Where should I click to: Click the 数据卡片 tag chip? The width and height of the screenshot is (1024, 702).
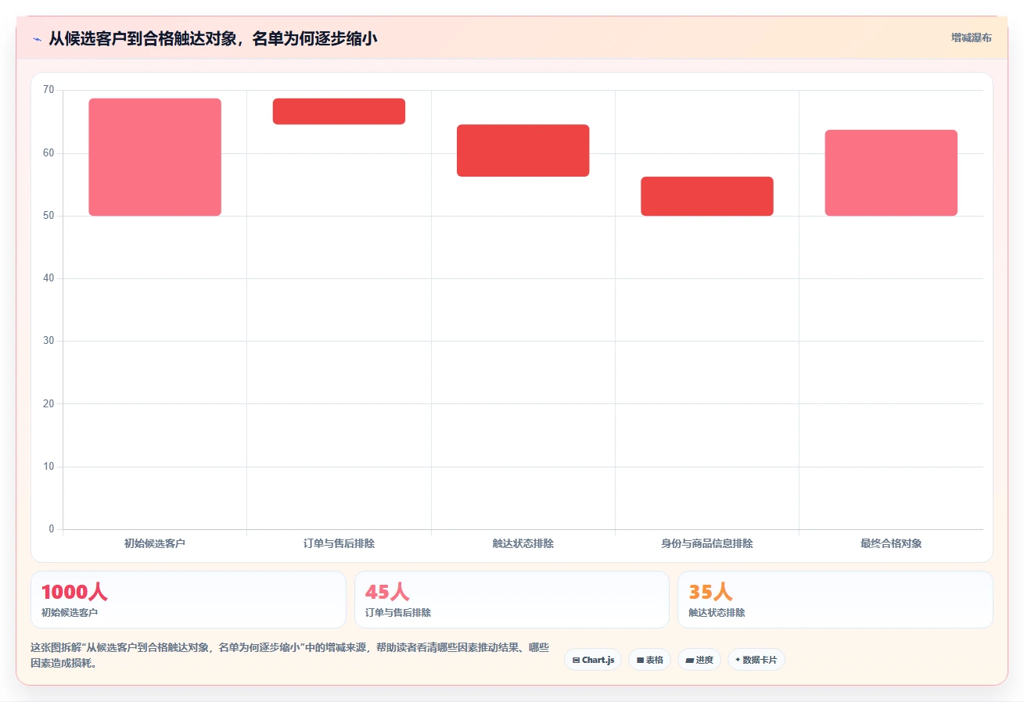click(756, 660)
